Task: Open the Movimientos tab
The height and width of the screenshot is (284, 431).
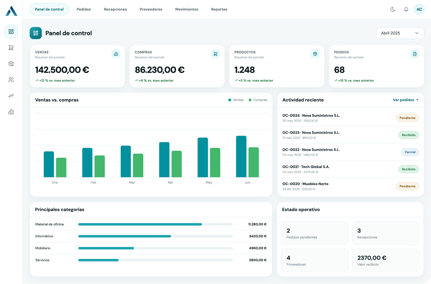Action: (187, 9)
